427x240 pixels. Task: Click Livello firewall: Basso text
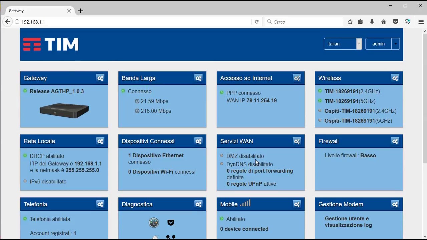coord(350,155)
